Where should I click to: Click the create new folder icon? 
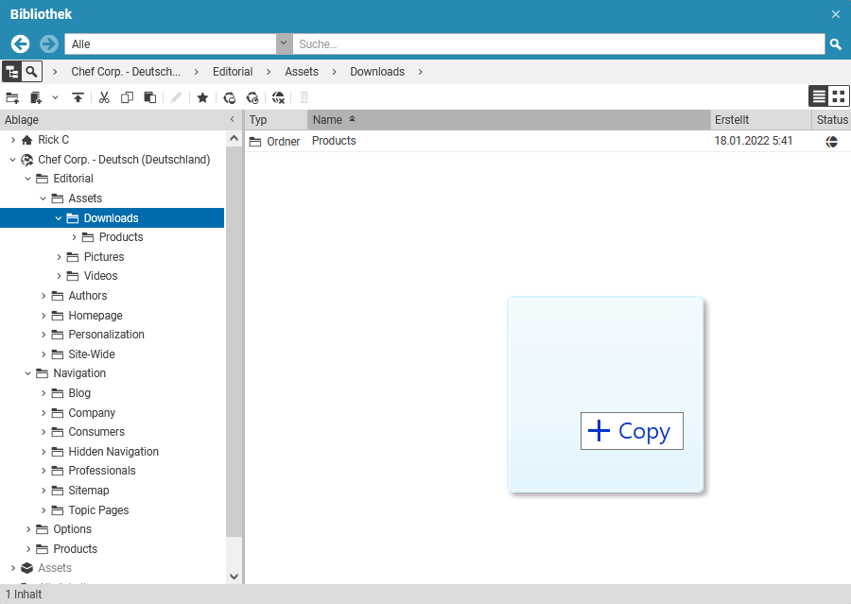pyautogui.click(x=12, y=97)
